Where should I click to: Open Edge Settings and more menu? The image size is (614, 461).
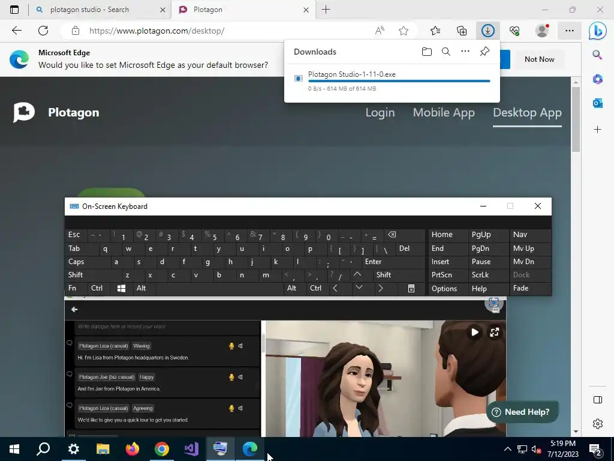pyautogui.click(x=570, y=31)
